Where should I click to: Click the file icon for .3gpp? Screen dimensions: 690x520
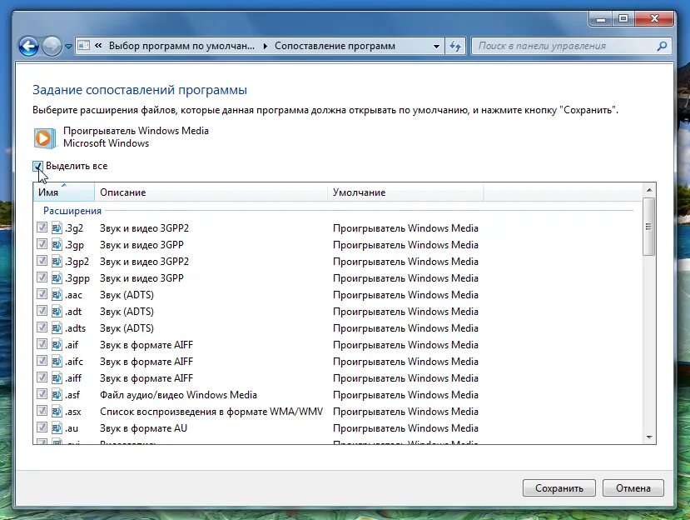click(x=57, y=278)
